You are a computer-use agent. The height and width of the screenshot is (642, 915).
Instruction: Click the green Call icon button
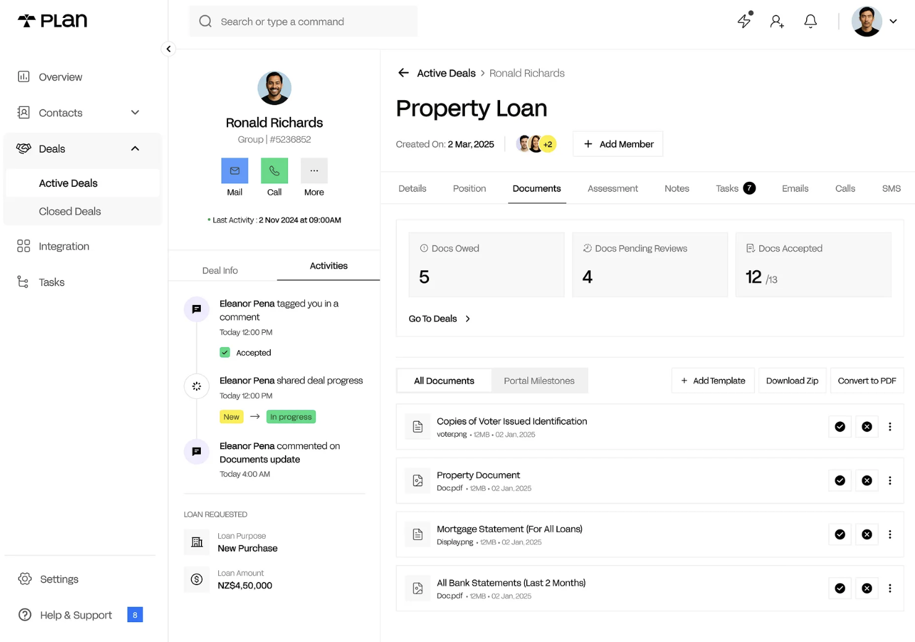coord(274,171)
